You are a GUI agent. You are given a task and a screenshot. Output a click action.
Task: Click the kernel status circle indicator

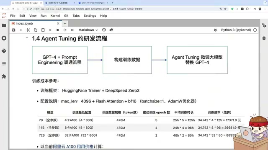coord(255,30)
